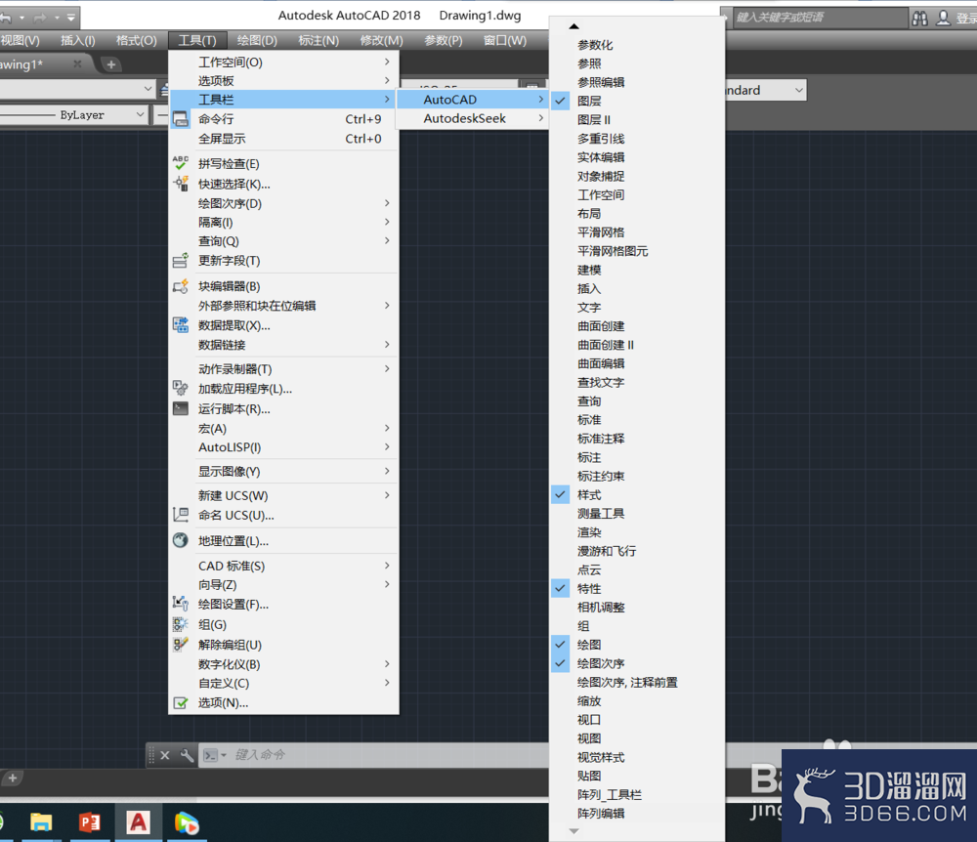Open the ByLayer linetype dropdown
Image resolution: width=977 pixels, height=842 pixels.
(x=140, y=114)
